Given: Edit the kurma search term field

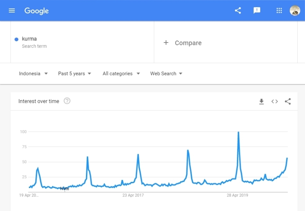Looking at the screenshot, I should tap(30, 39).
